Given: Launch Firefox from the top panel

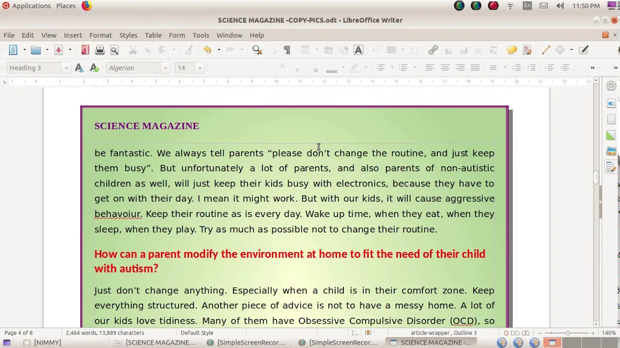Looking at the screenshot, I should coord(87,6).
